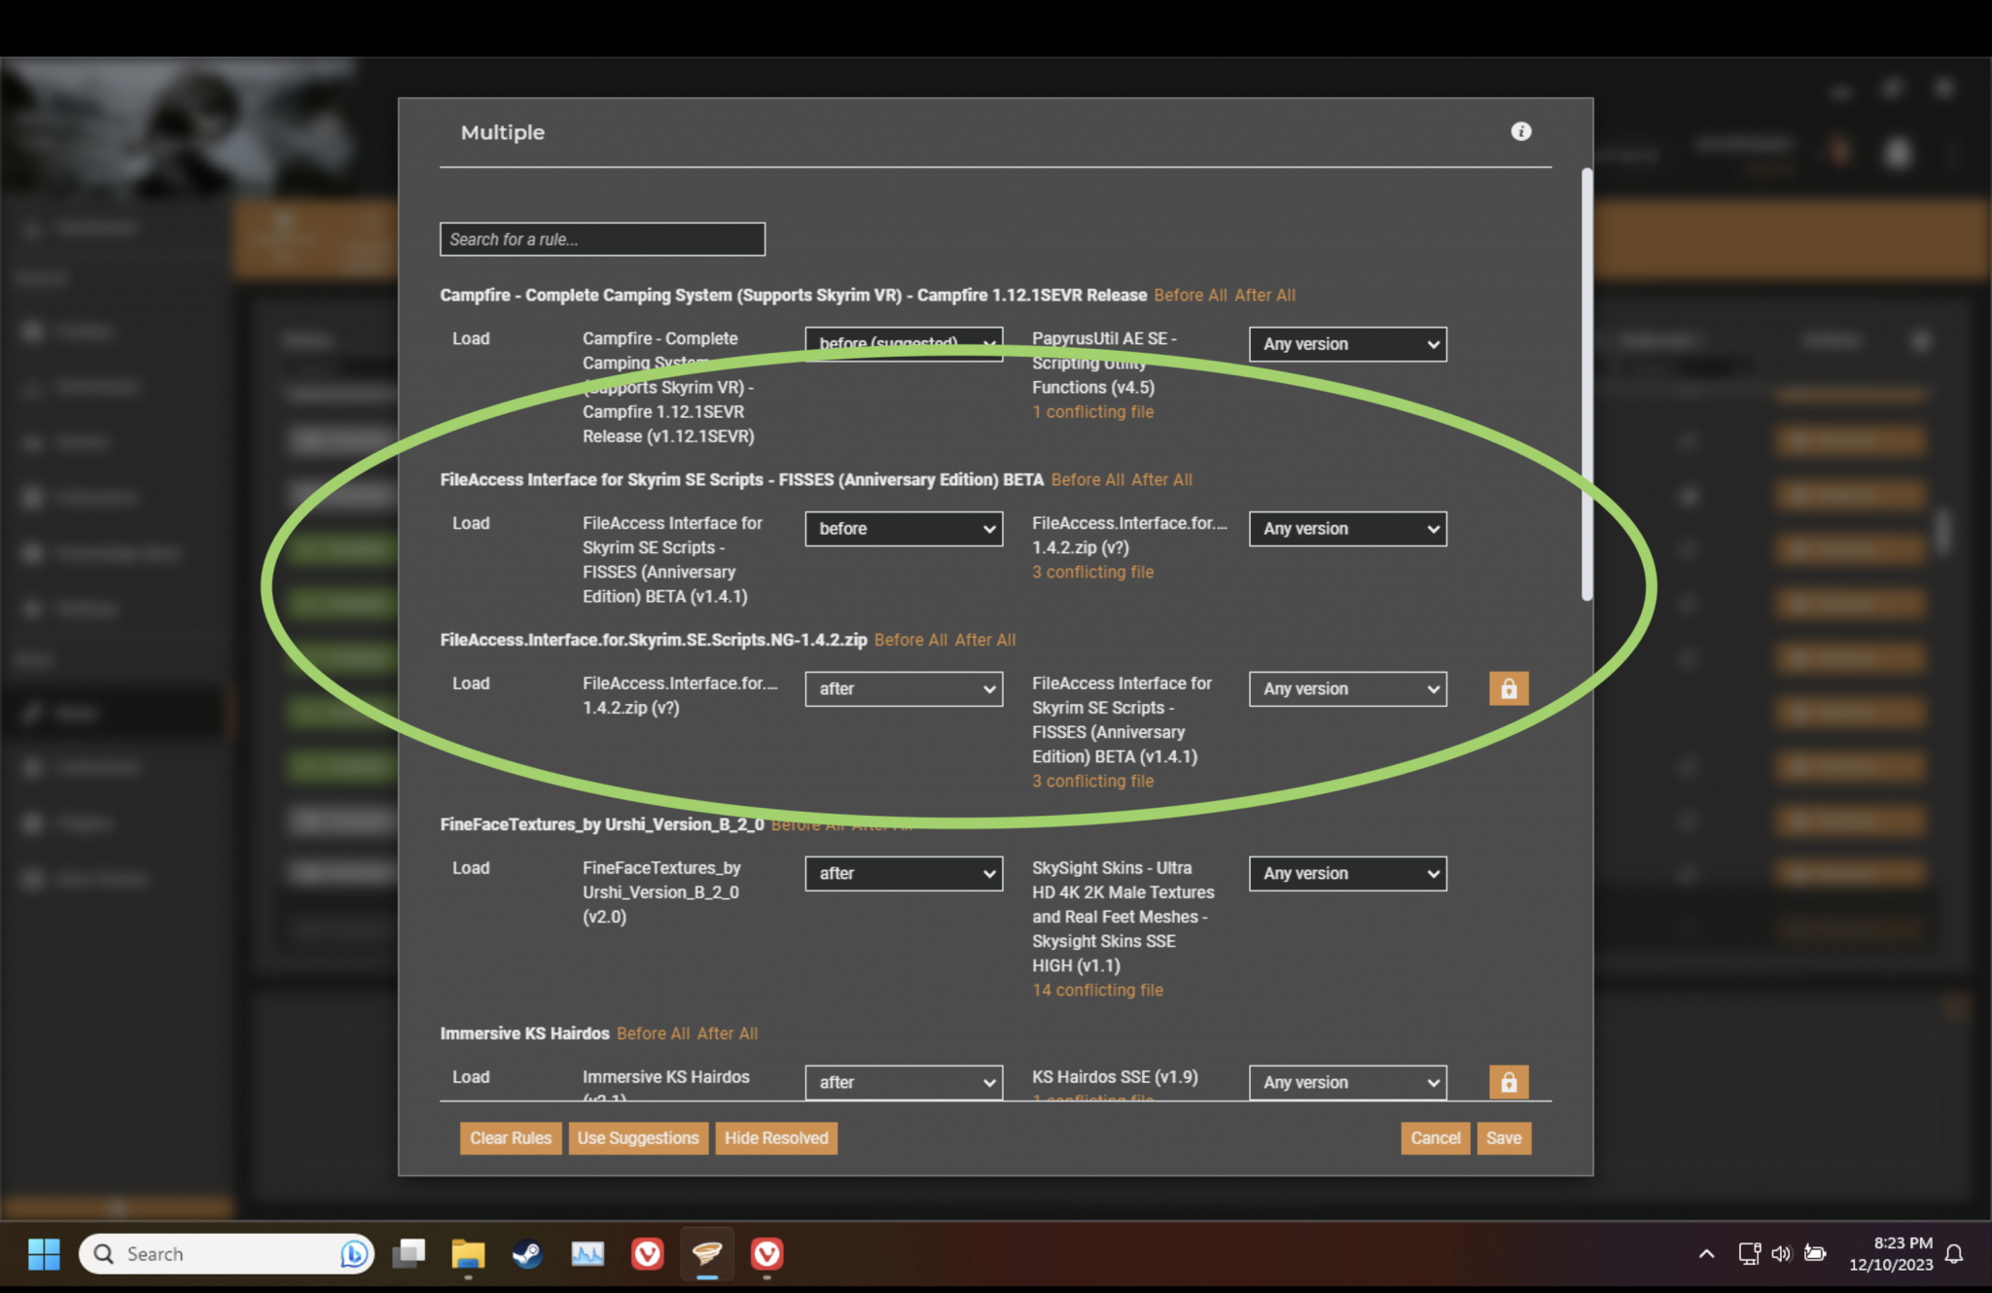Open the 'after' dropdown for FineFaceTextures rule
Image resolution: width=1992 pixels, height=1293 pixels.
[x=904, y=873]
